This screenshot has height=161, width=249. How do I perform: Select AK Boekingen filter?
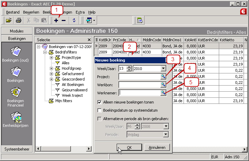pyautogui.click(x=73, y=85)
